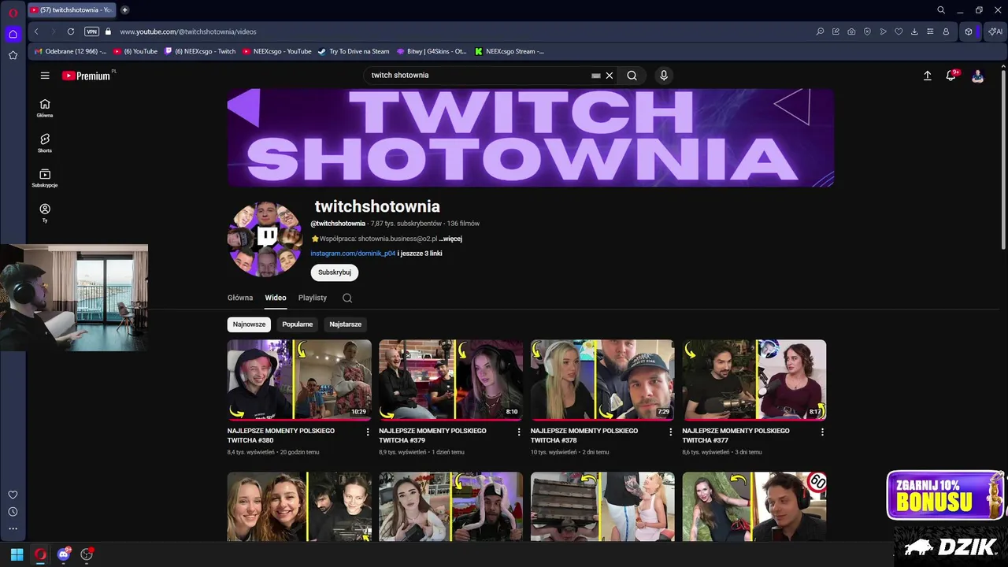This screenshot has width=1008, height=567.
Task: Open on-screen keyboard in search box
Action: [596, 76]
